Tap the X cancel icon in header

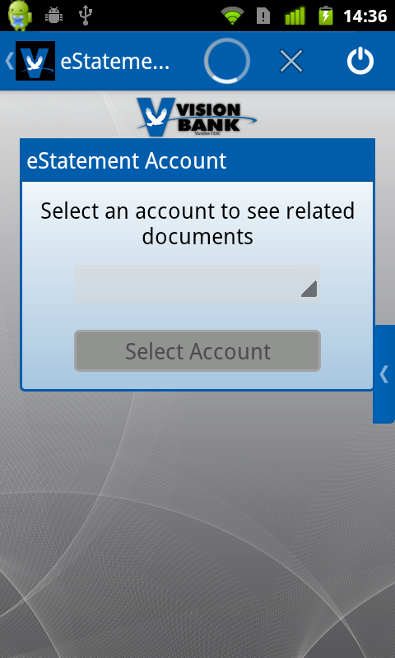291,61
